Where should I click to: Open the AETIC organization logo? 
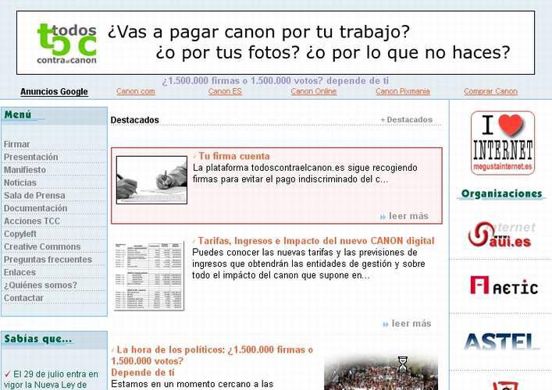coord(504,285)
